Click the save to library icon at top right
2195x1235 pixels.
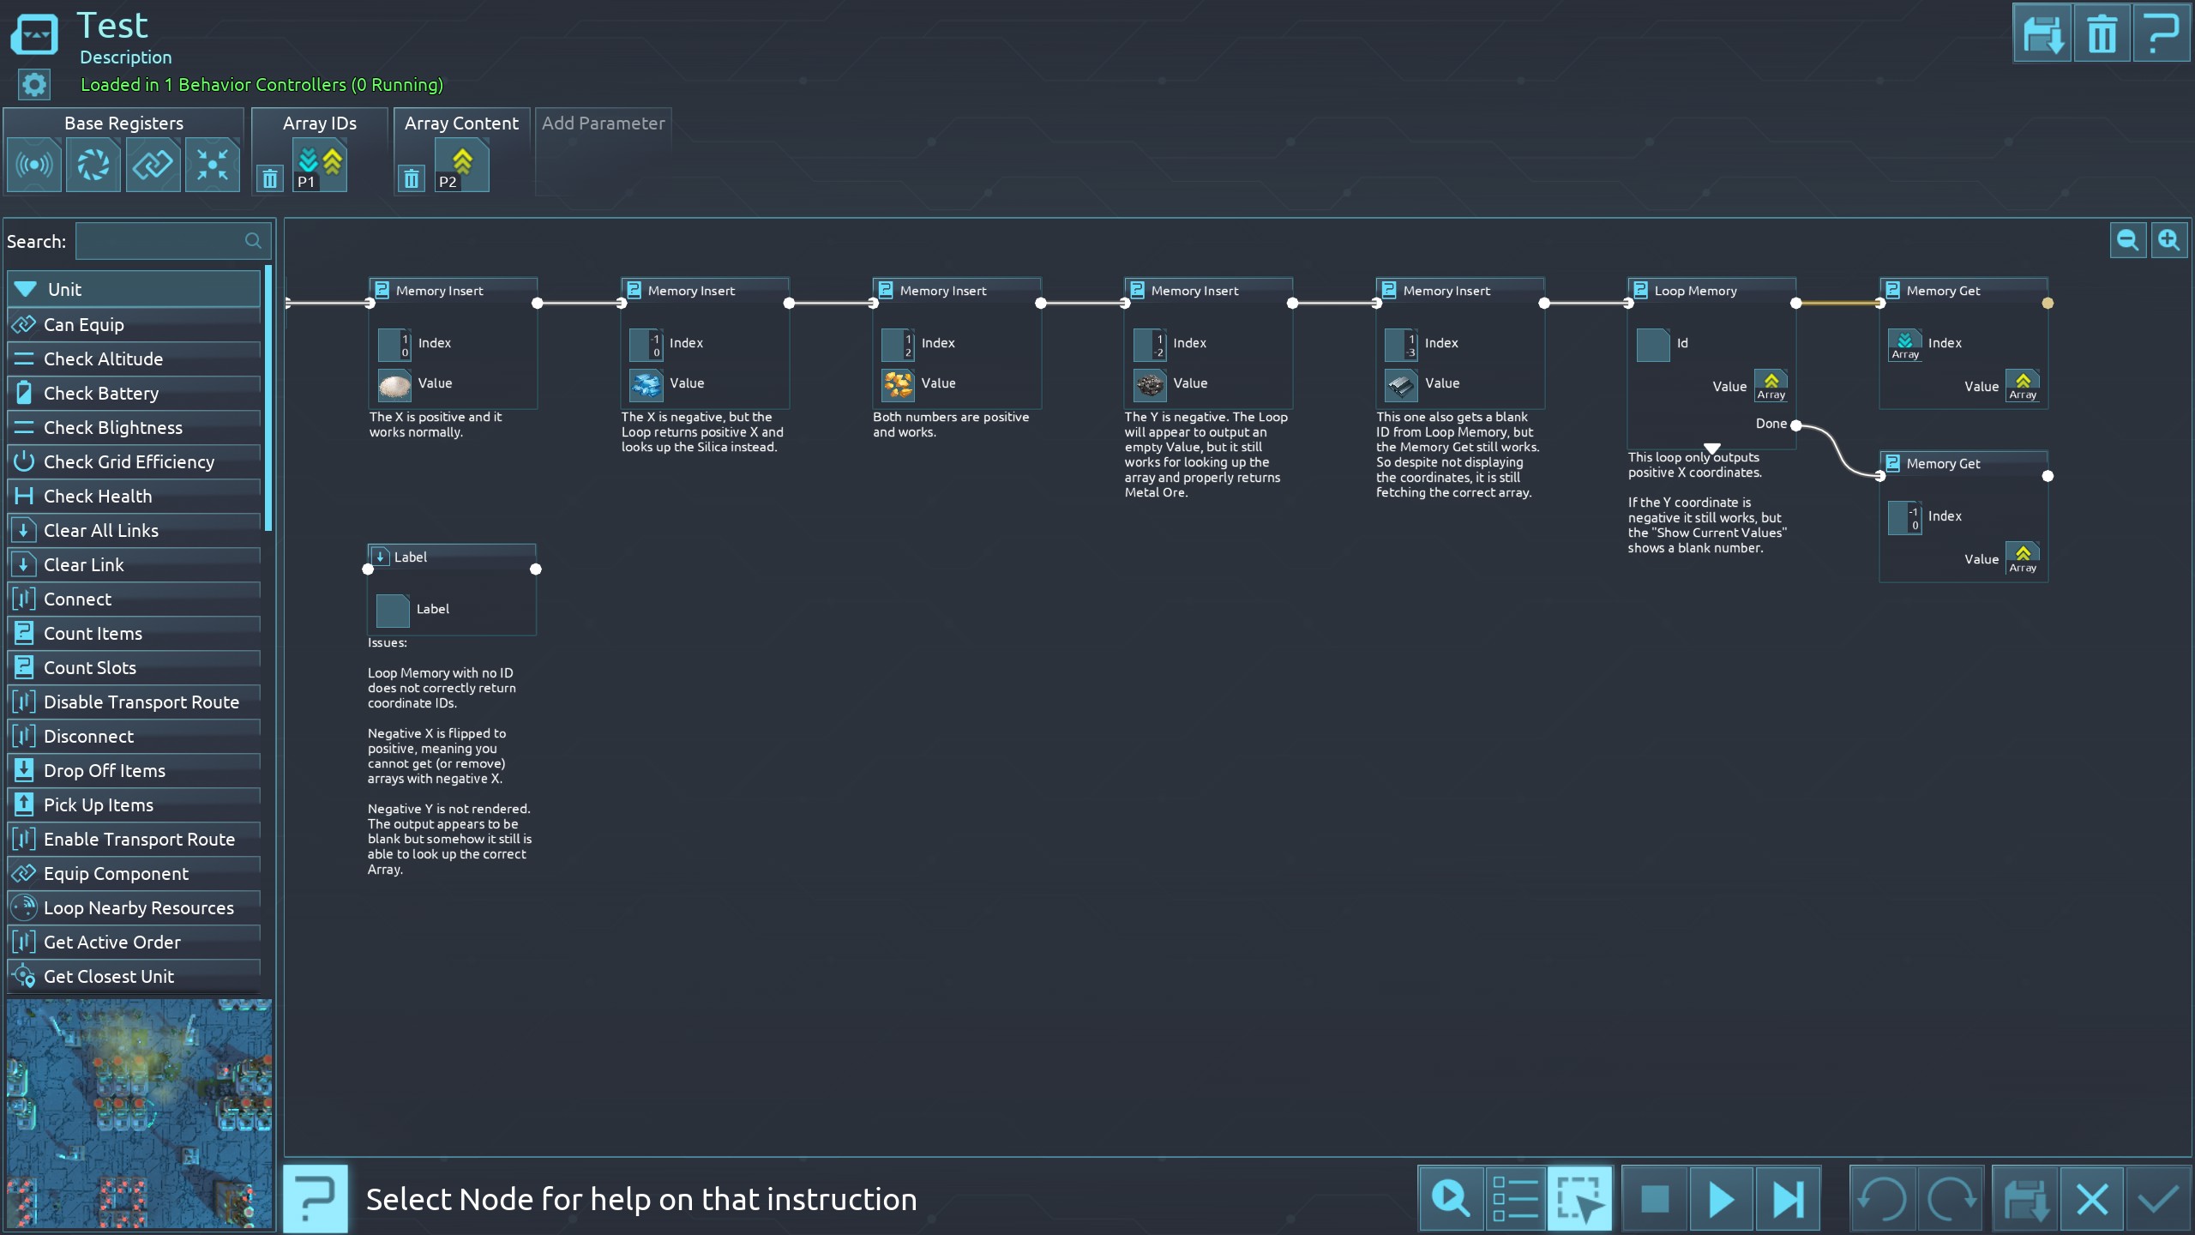tap(2042, 34)
